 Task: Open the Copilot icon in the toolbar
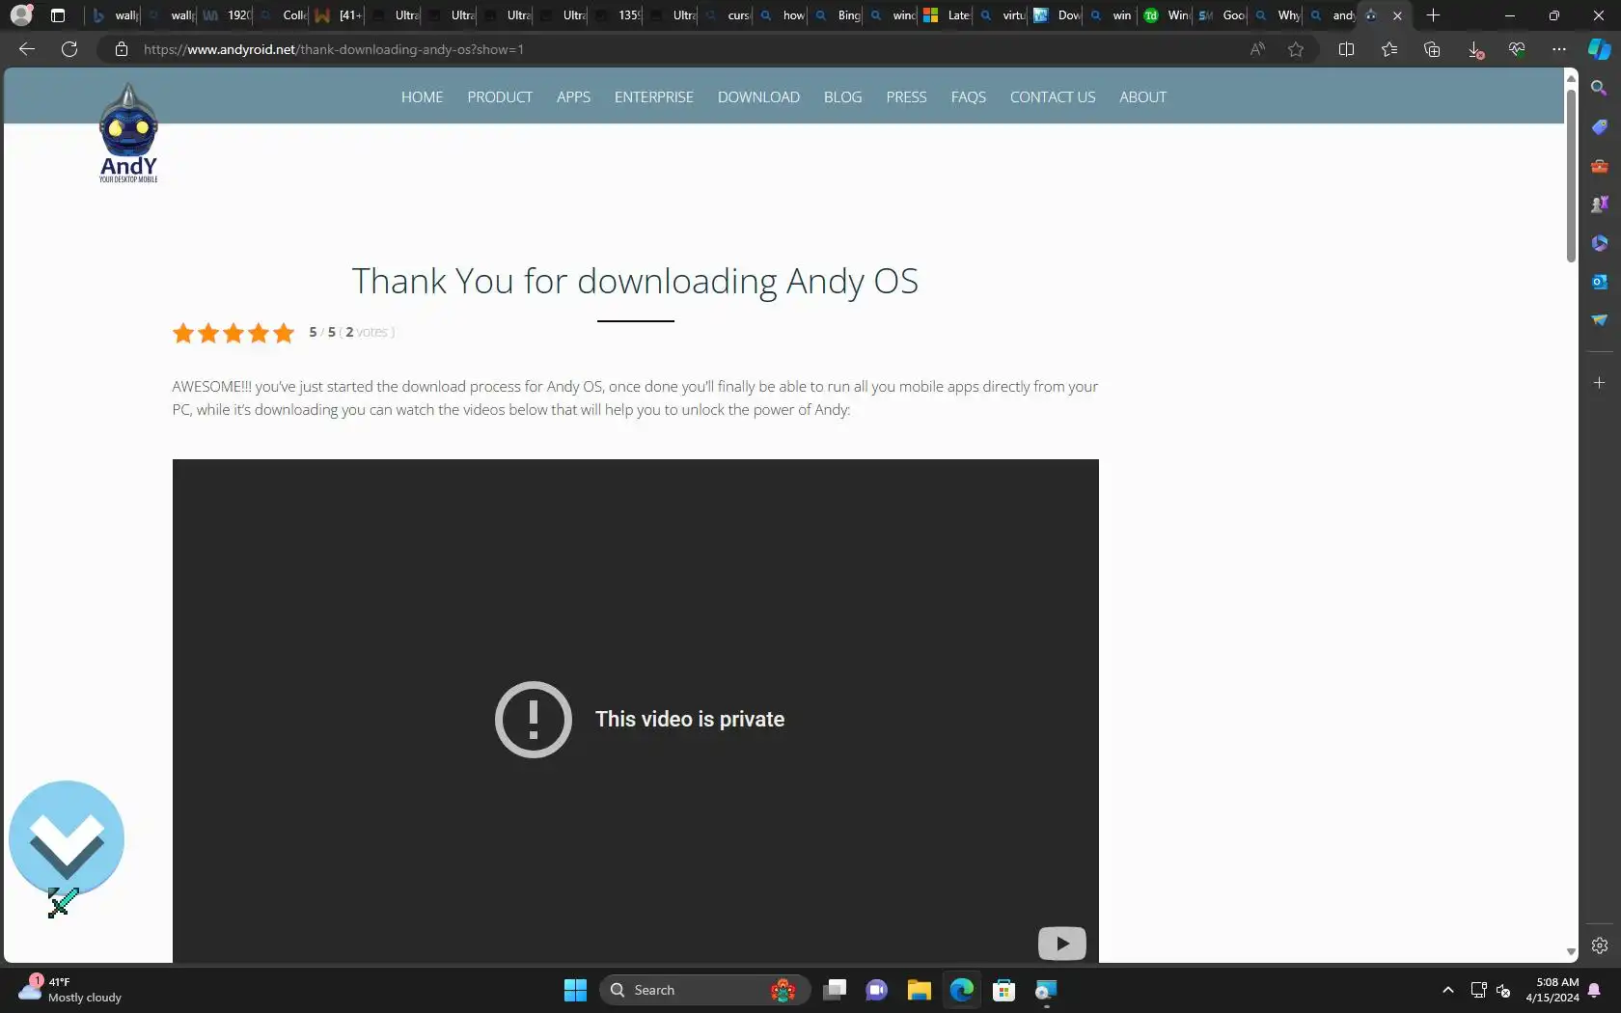(x=1600, y=49)
